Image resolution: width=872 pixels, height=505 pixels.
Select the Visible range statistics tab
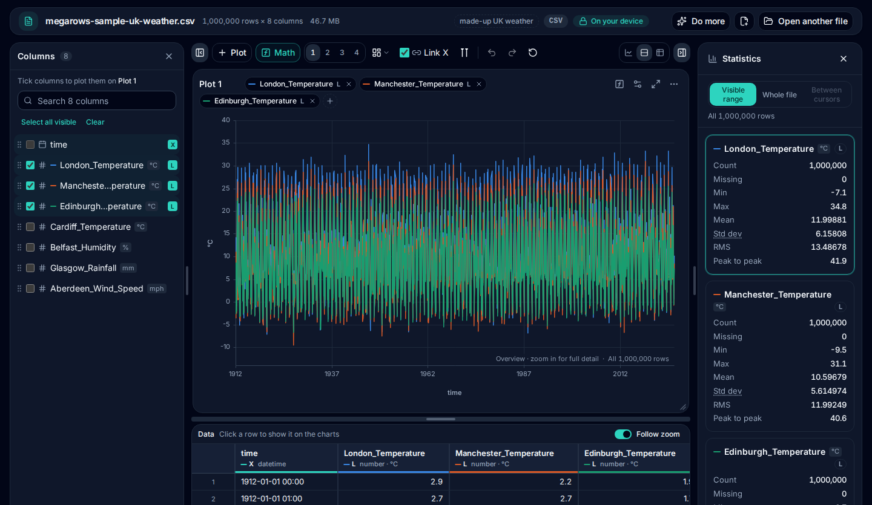tap(733, 94)
